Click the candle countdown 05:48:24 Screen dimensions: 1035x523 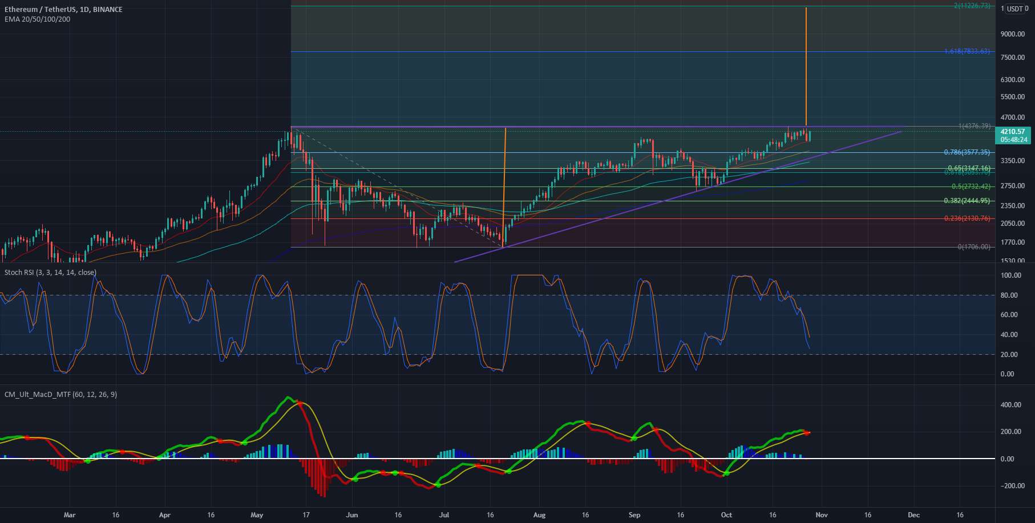pyautogui.click(x=1014, y=139)
